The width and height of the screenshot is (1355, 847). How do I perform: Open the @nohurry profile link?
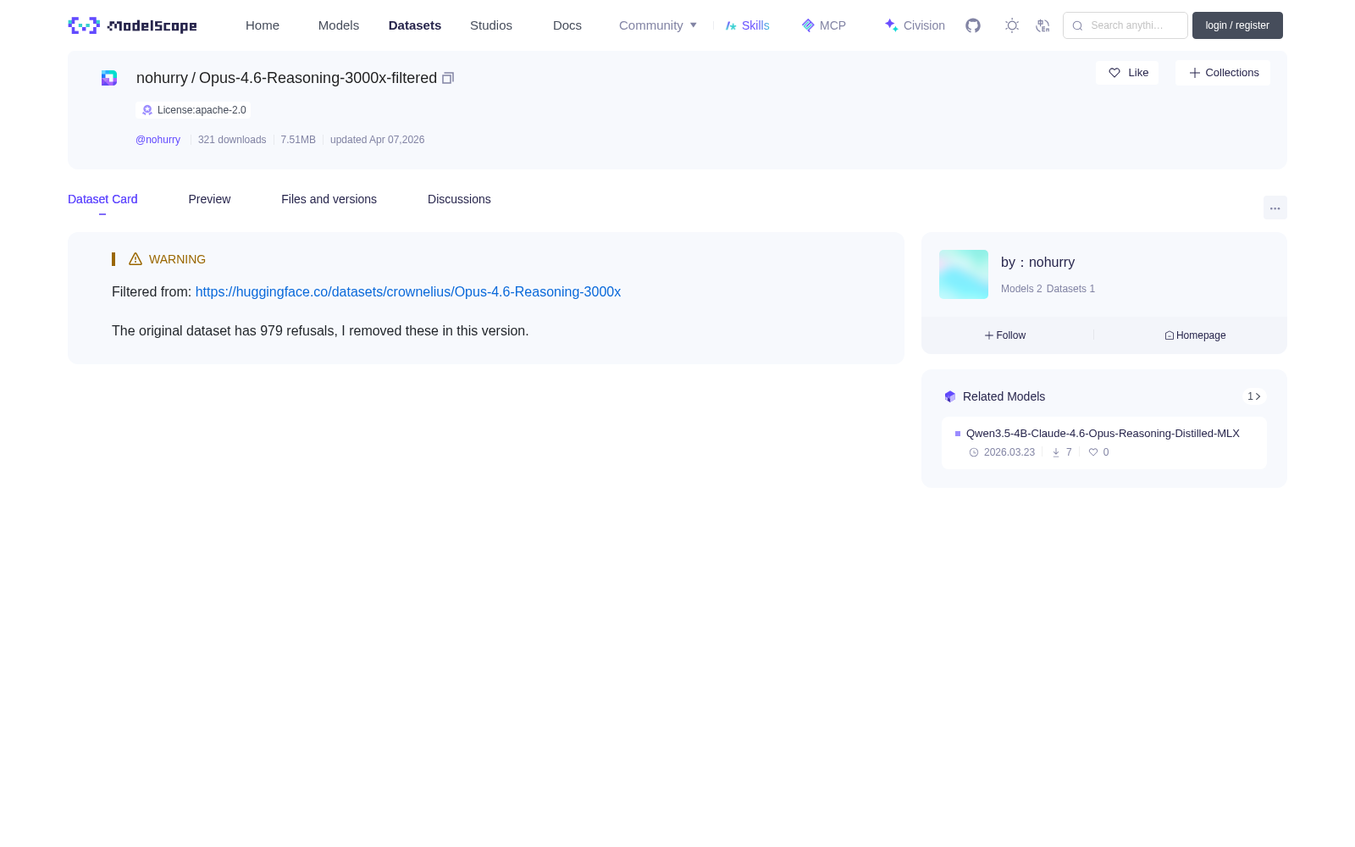158,140
